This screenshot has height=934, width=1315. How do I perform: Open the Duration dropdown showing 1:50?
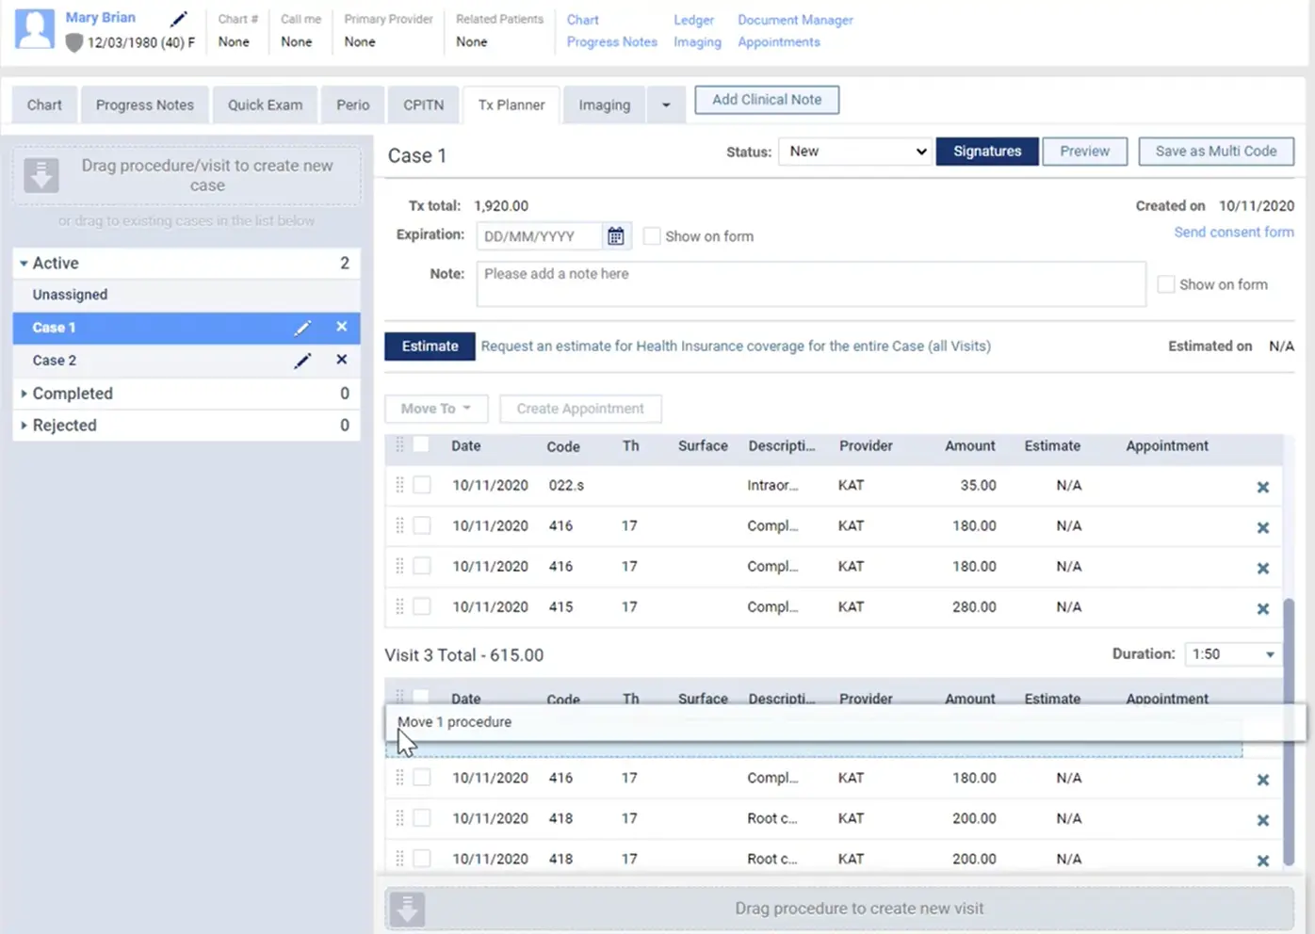(x=1232, y=654)
